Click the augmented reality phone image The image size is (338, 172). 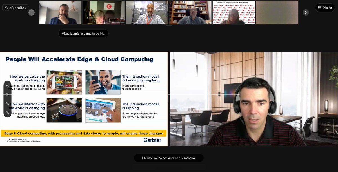click(x=64, y=82)
